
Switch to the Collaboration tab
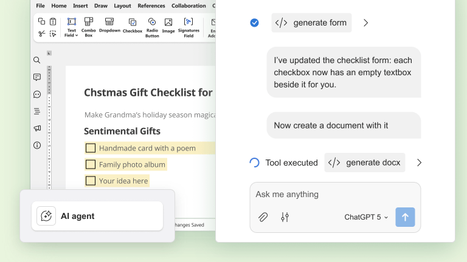click(x=189, y=5)
